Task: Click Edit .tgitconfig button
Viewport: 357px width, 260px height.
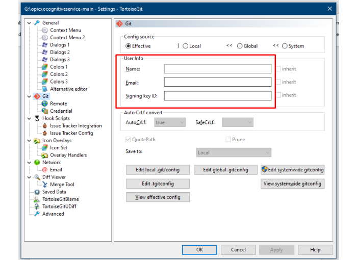Action: (x=158, y=184)
